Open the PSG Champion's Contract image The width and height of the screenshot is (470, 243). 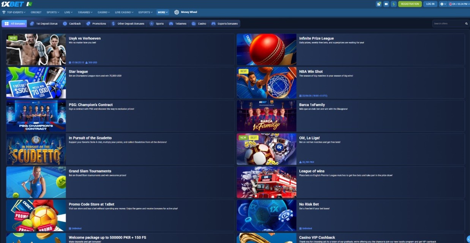pos(36,116)
